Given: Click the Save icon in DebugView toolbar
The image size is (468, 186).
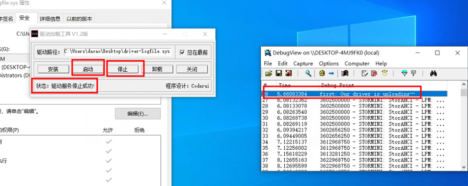Looking at the screenshot, I should click(x=279, y=73).
